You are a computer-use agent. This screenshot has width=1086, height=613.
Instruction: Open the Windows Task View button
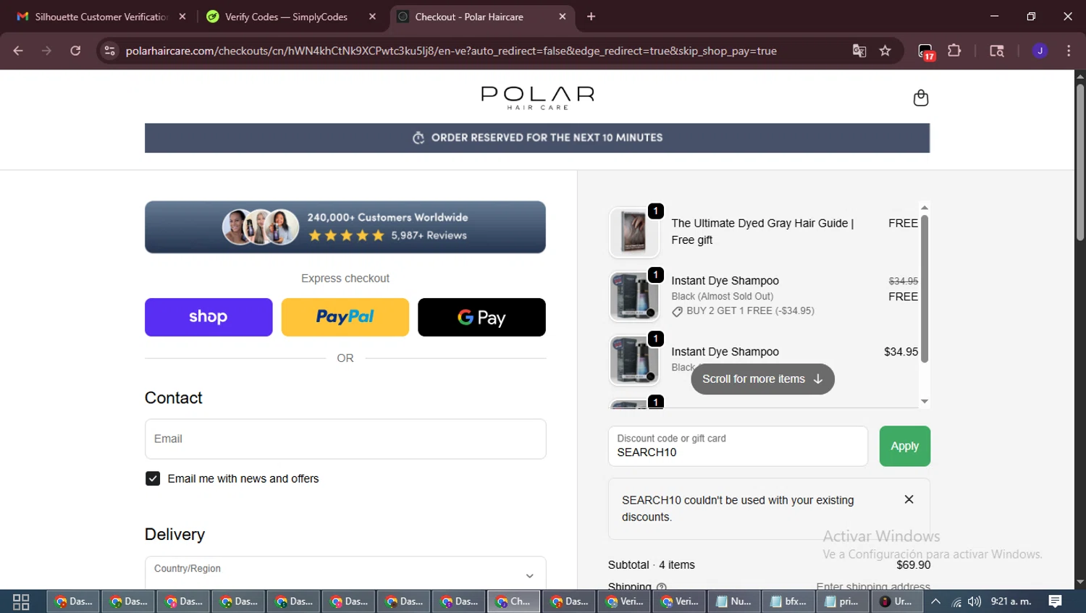click(21, 601)
